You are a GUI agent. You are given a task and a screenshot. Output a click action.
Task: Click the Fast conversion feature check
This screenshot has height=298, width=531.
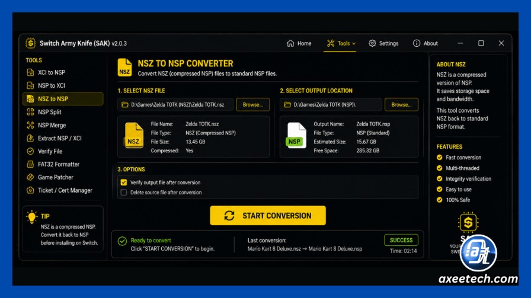coord(440,158)
